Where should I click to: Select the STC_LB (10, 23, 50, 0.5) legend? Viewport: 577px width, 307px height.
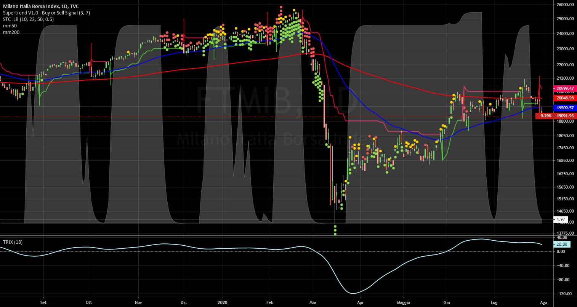[x=28, y=19]
